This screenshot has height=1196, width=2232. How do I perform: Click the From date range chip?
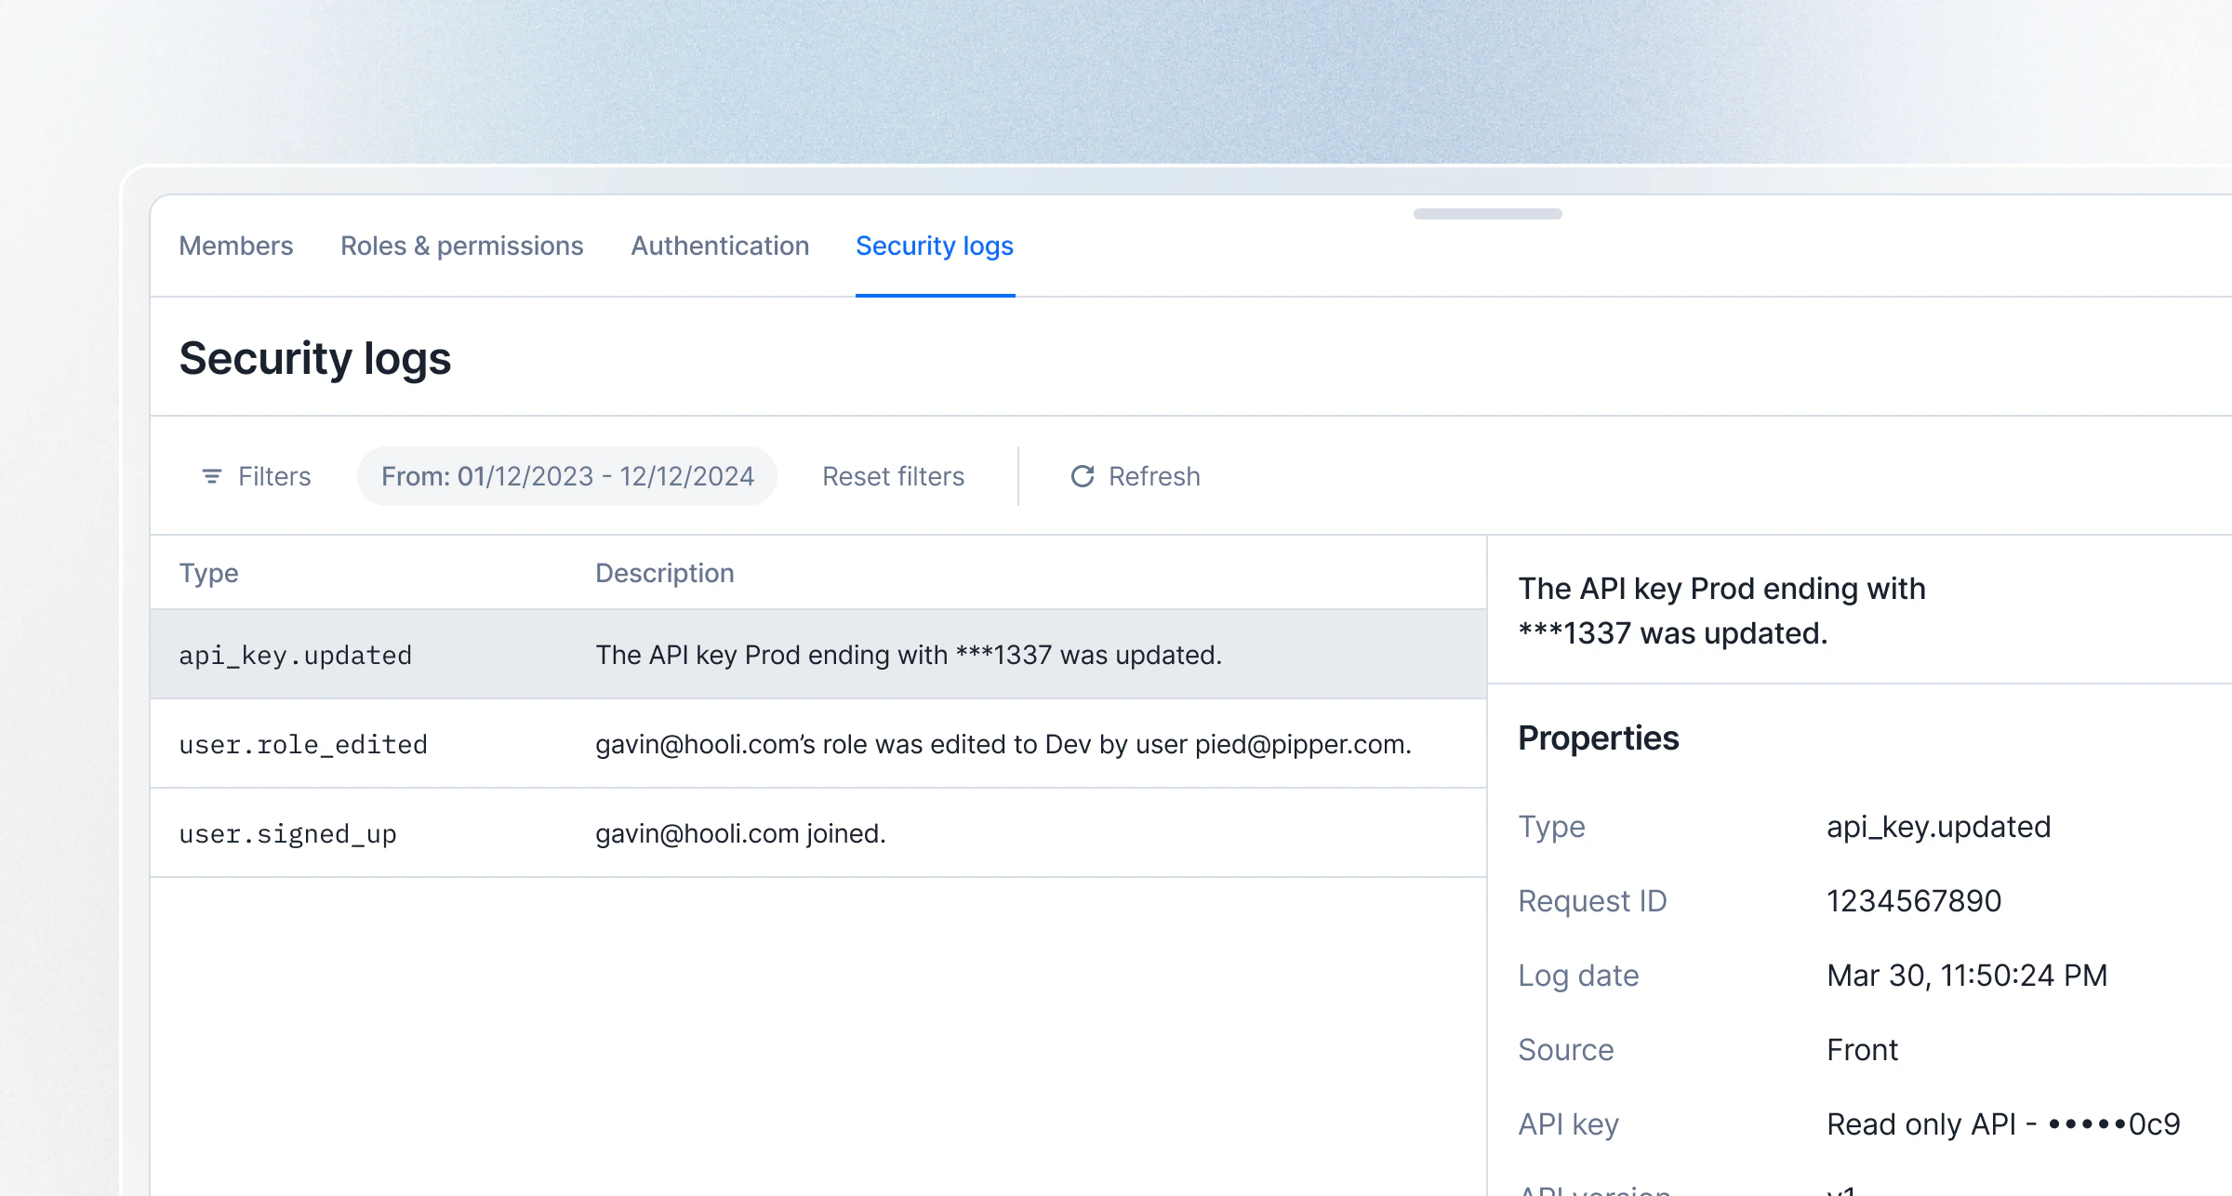pos(567,476)
